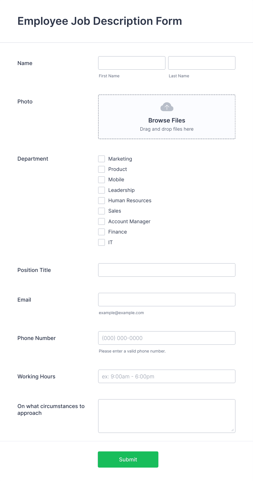The width and height of the screenshot is (253, 481).
Task: Click the Last Name input field
Action: 202,63
